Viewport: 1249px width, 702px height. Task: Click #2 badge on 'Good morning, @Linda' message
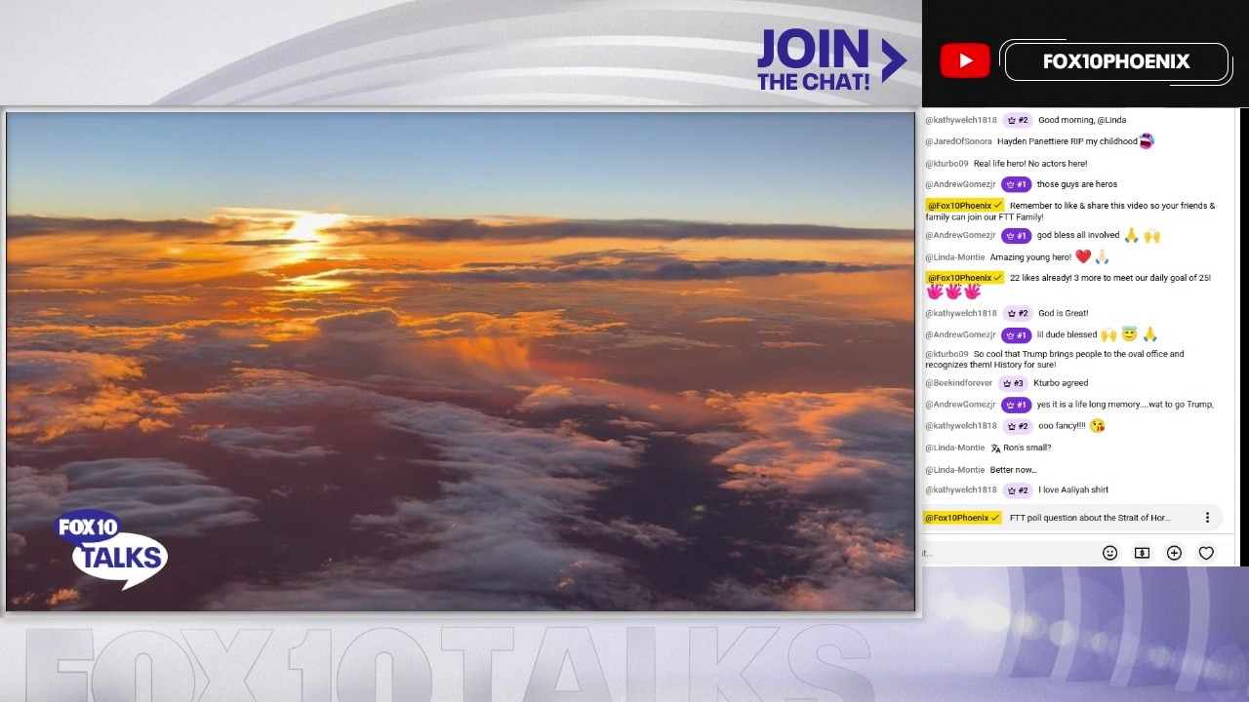tap(1017, 120)
